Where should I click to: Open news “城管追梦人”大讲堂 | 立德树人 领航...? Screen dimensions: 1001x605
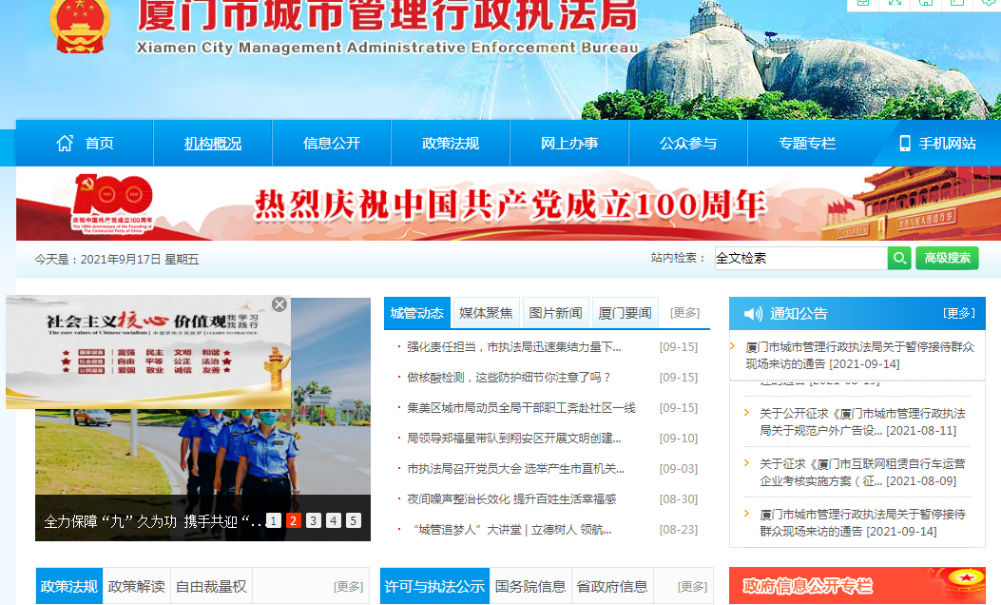point(512,530)
